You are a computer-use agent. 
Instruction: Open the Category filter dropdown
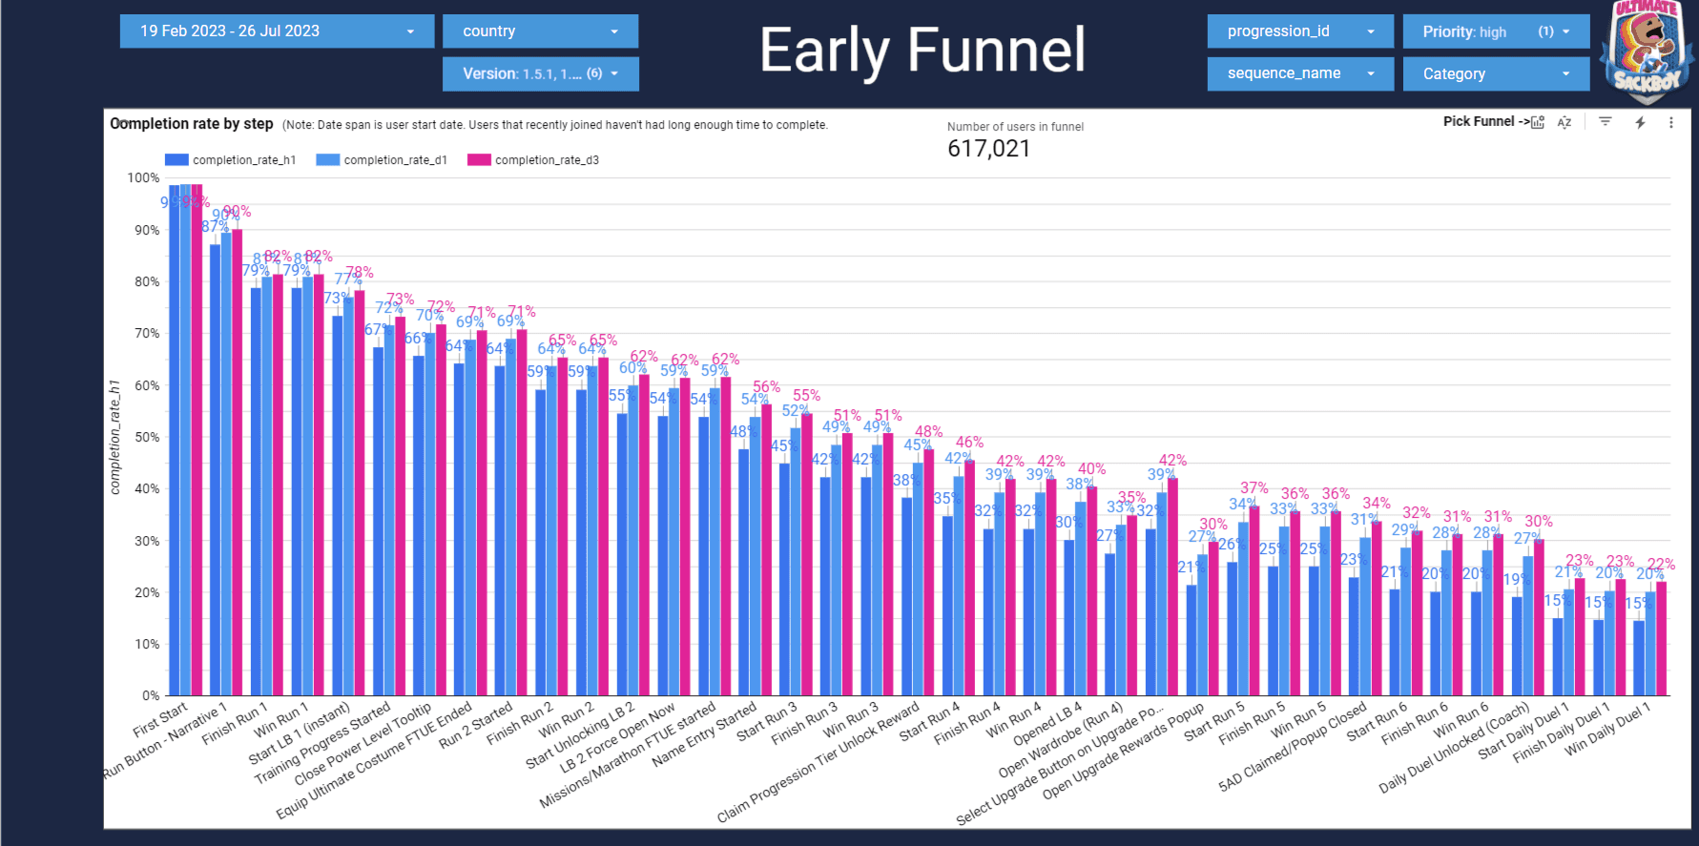click(x=1496, y=73)
